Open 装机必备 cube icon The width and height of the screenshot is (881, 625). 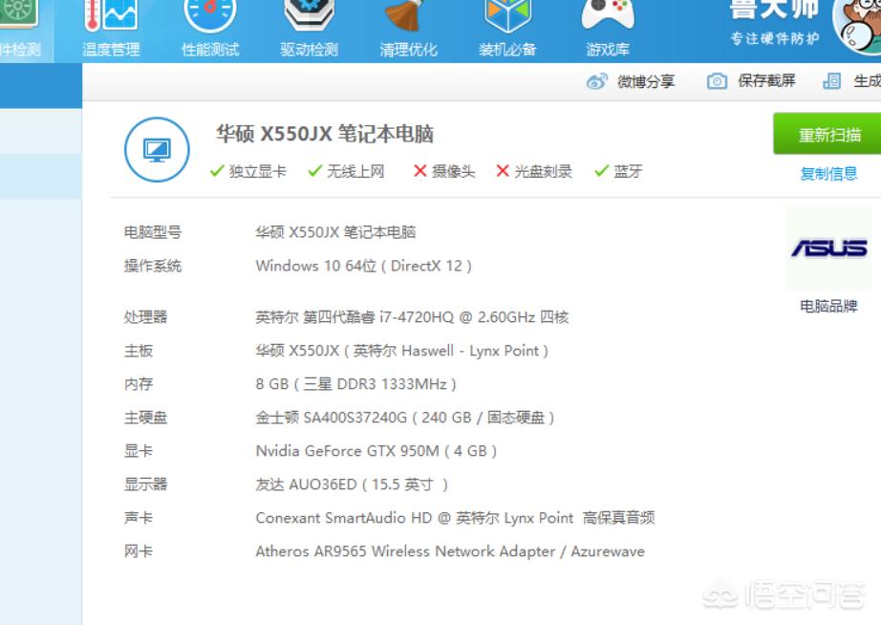[x=507, y=15]
